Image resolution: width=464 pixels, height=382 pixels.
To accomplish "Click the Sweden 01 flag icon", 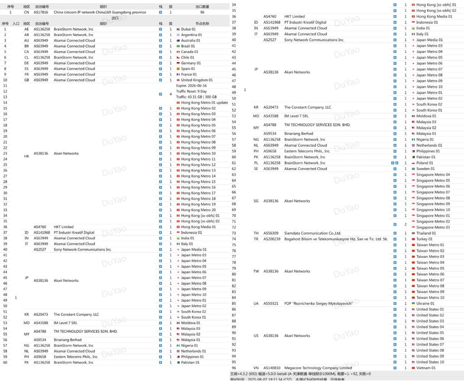I will click(413, 169).
